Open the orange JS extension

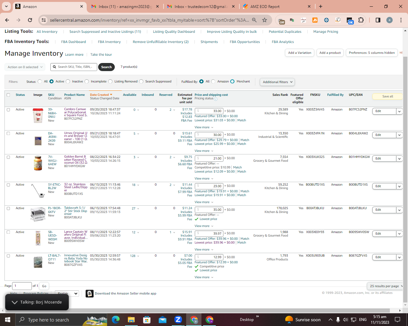(315, 20)
